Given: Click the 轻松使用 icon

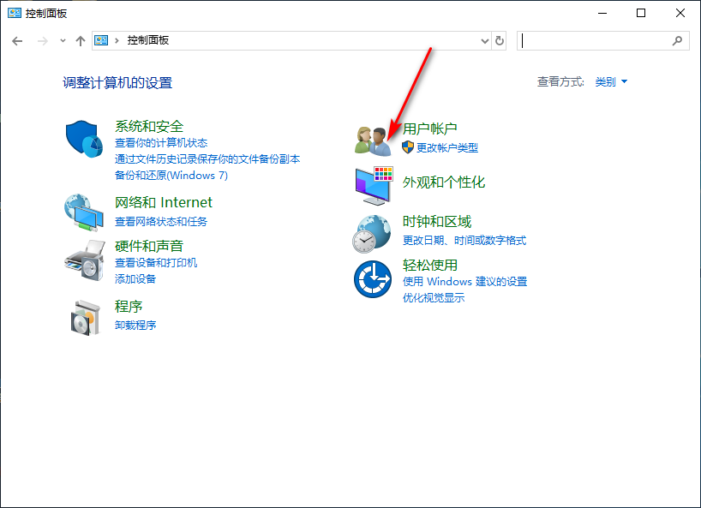Looking at the screenshot, I should click(371, 278).
